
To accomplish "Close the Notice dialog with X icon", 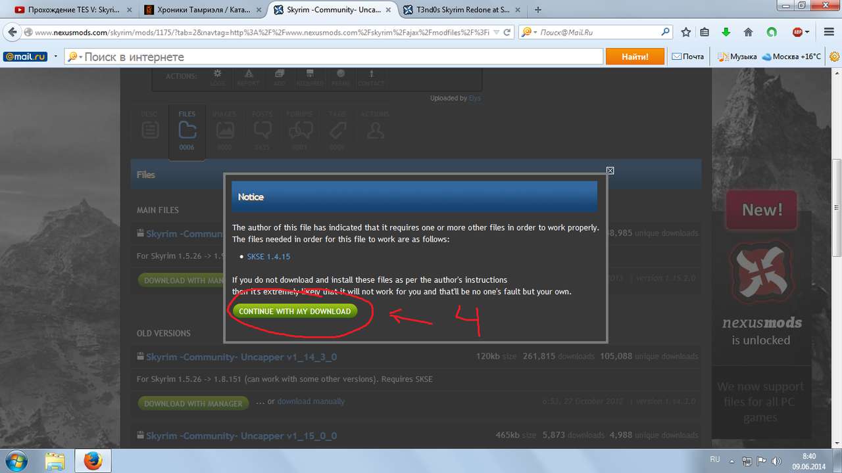I will pos(610,170).
